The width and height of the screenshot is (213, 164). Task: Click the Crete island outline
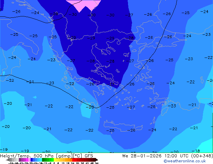point(123,126)
